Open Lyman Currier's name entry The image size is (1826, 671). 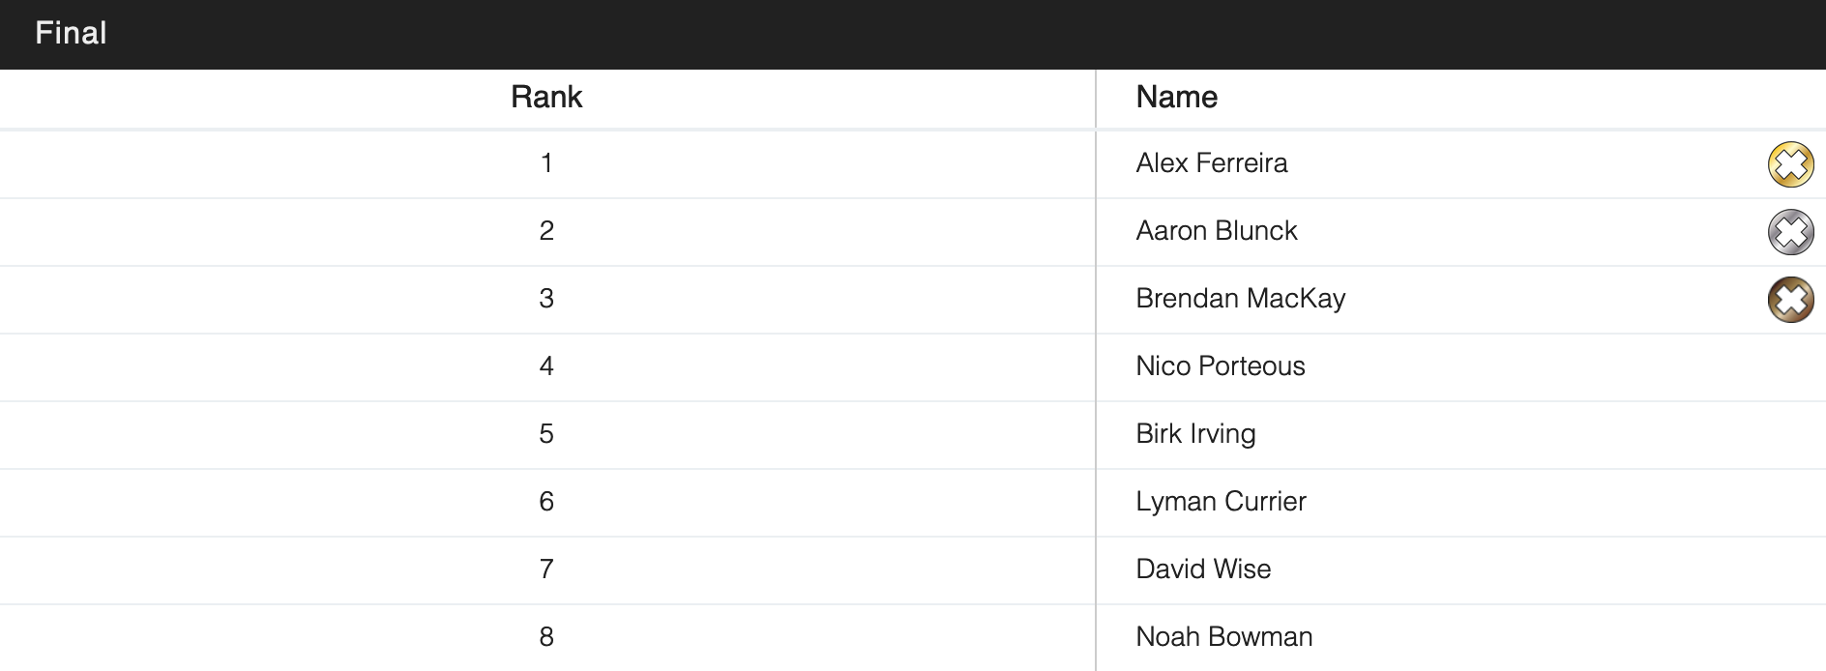coord(1221,502)
